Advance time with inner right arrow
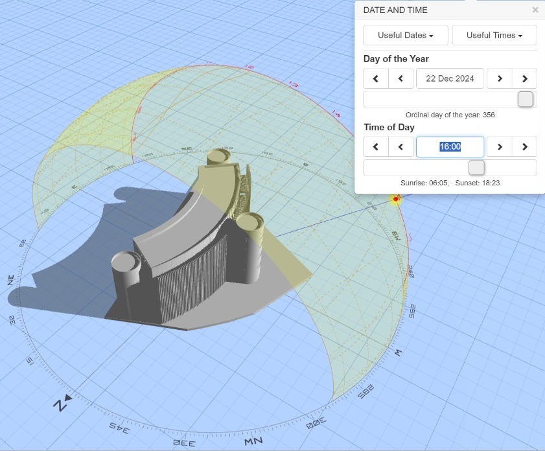The image size is (545, 451). pos(500,146)
